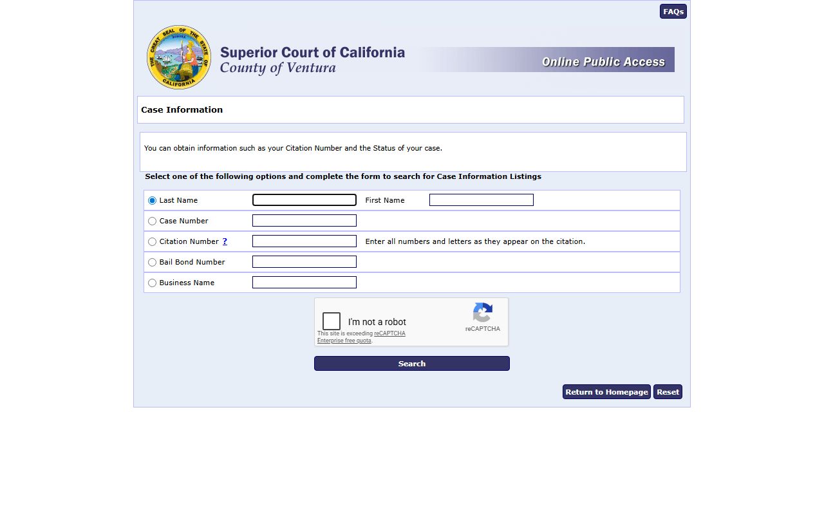
Task: Click the Business Name input box
Action: (x=304, y=283)
